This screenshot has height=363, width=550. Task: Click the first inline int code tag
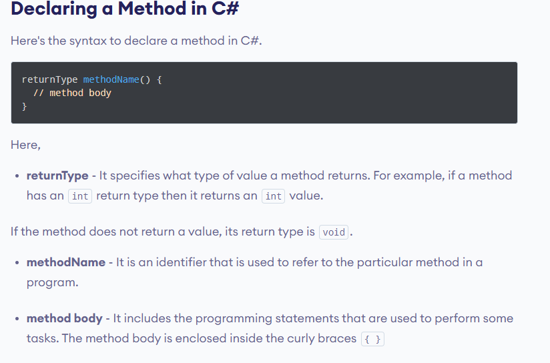(80, 196)
